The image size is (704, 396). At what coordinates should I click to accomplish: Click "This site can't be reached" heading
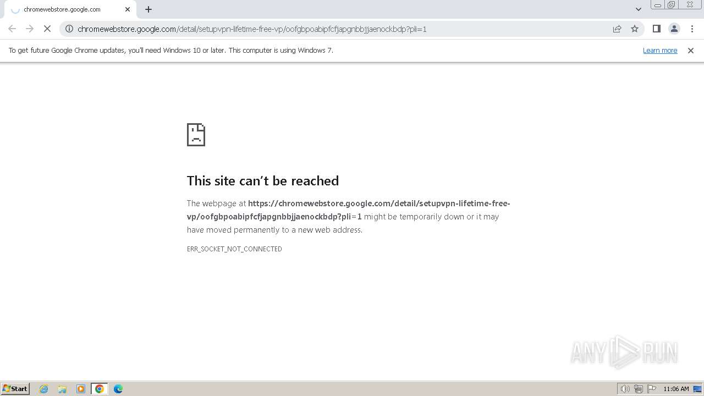click(x=263, y=180)
